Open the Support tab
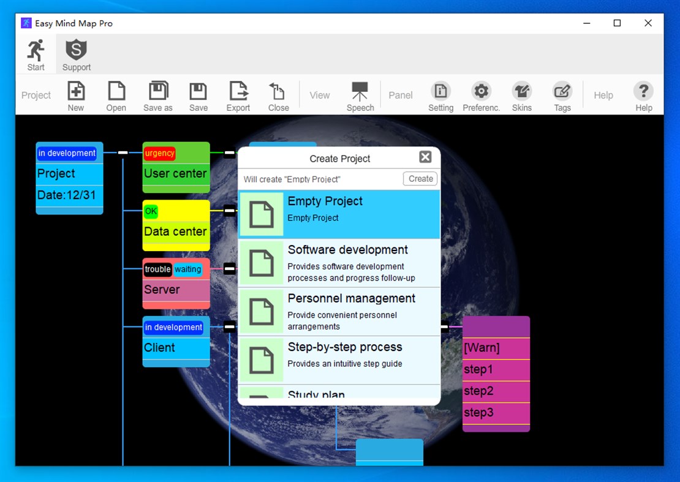The image size is (680, 482). pyautogui.click(x=75, y=54)
